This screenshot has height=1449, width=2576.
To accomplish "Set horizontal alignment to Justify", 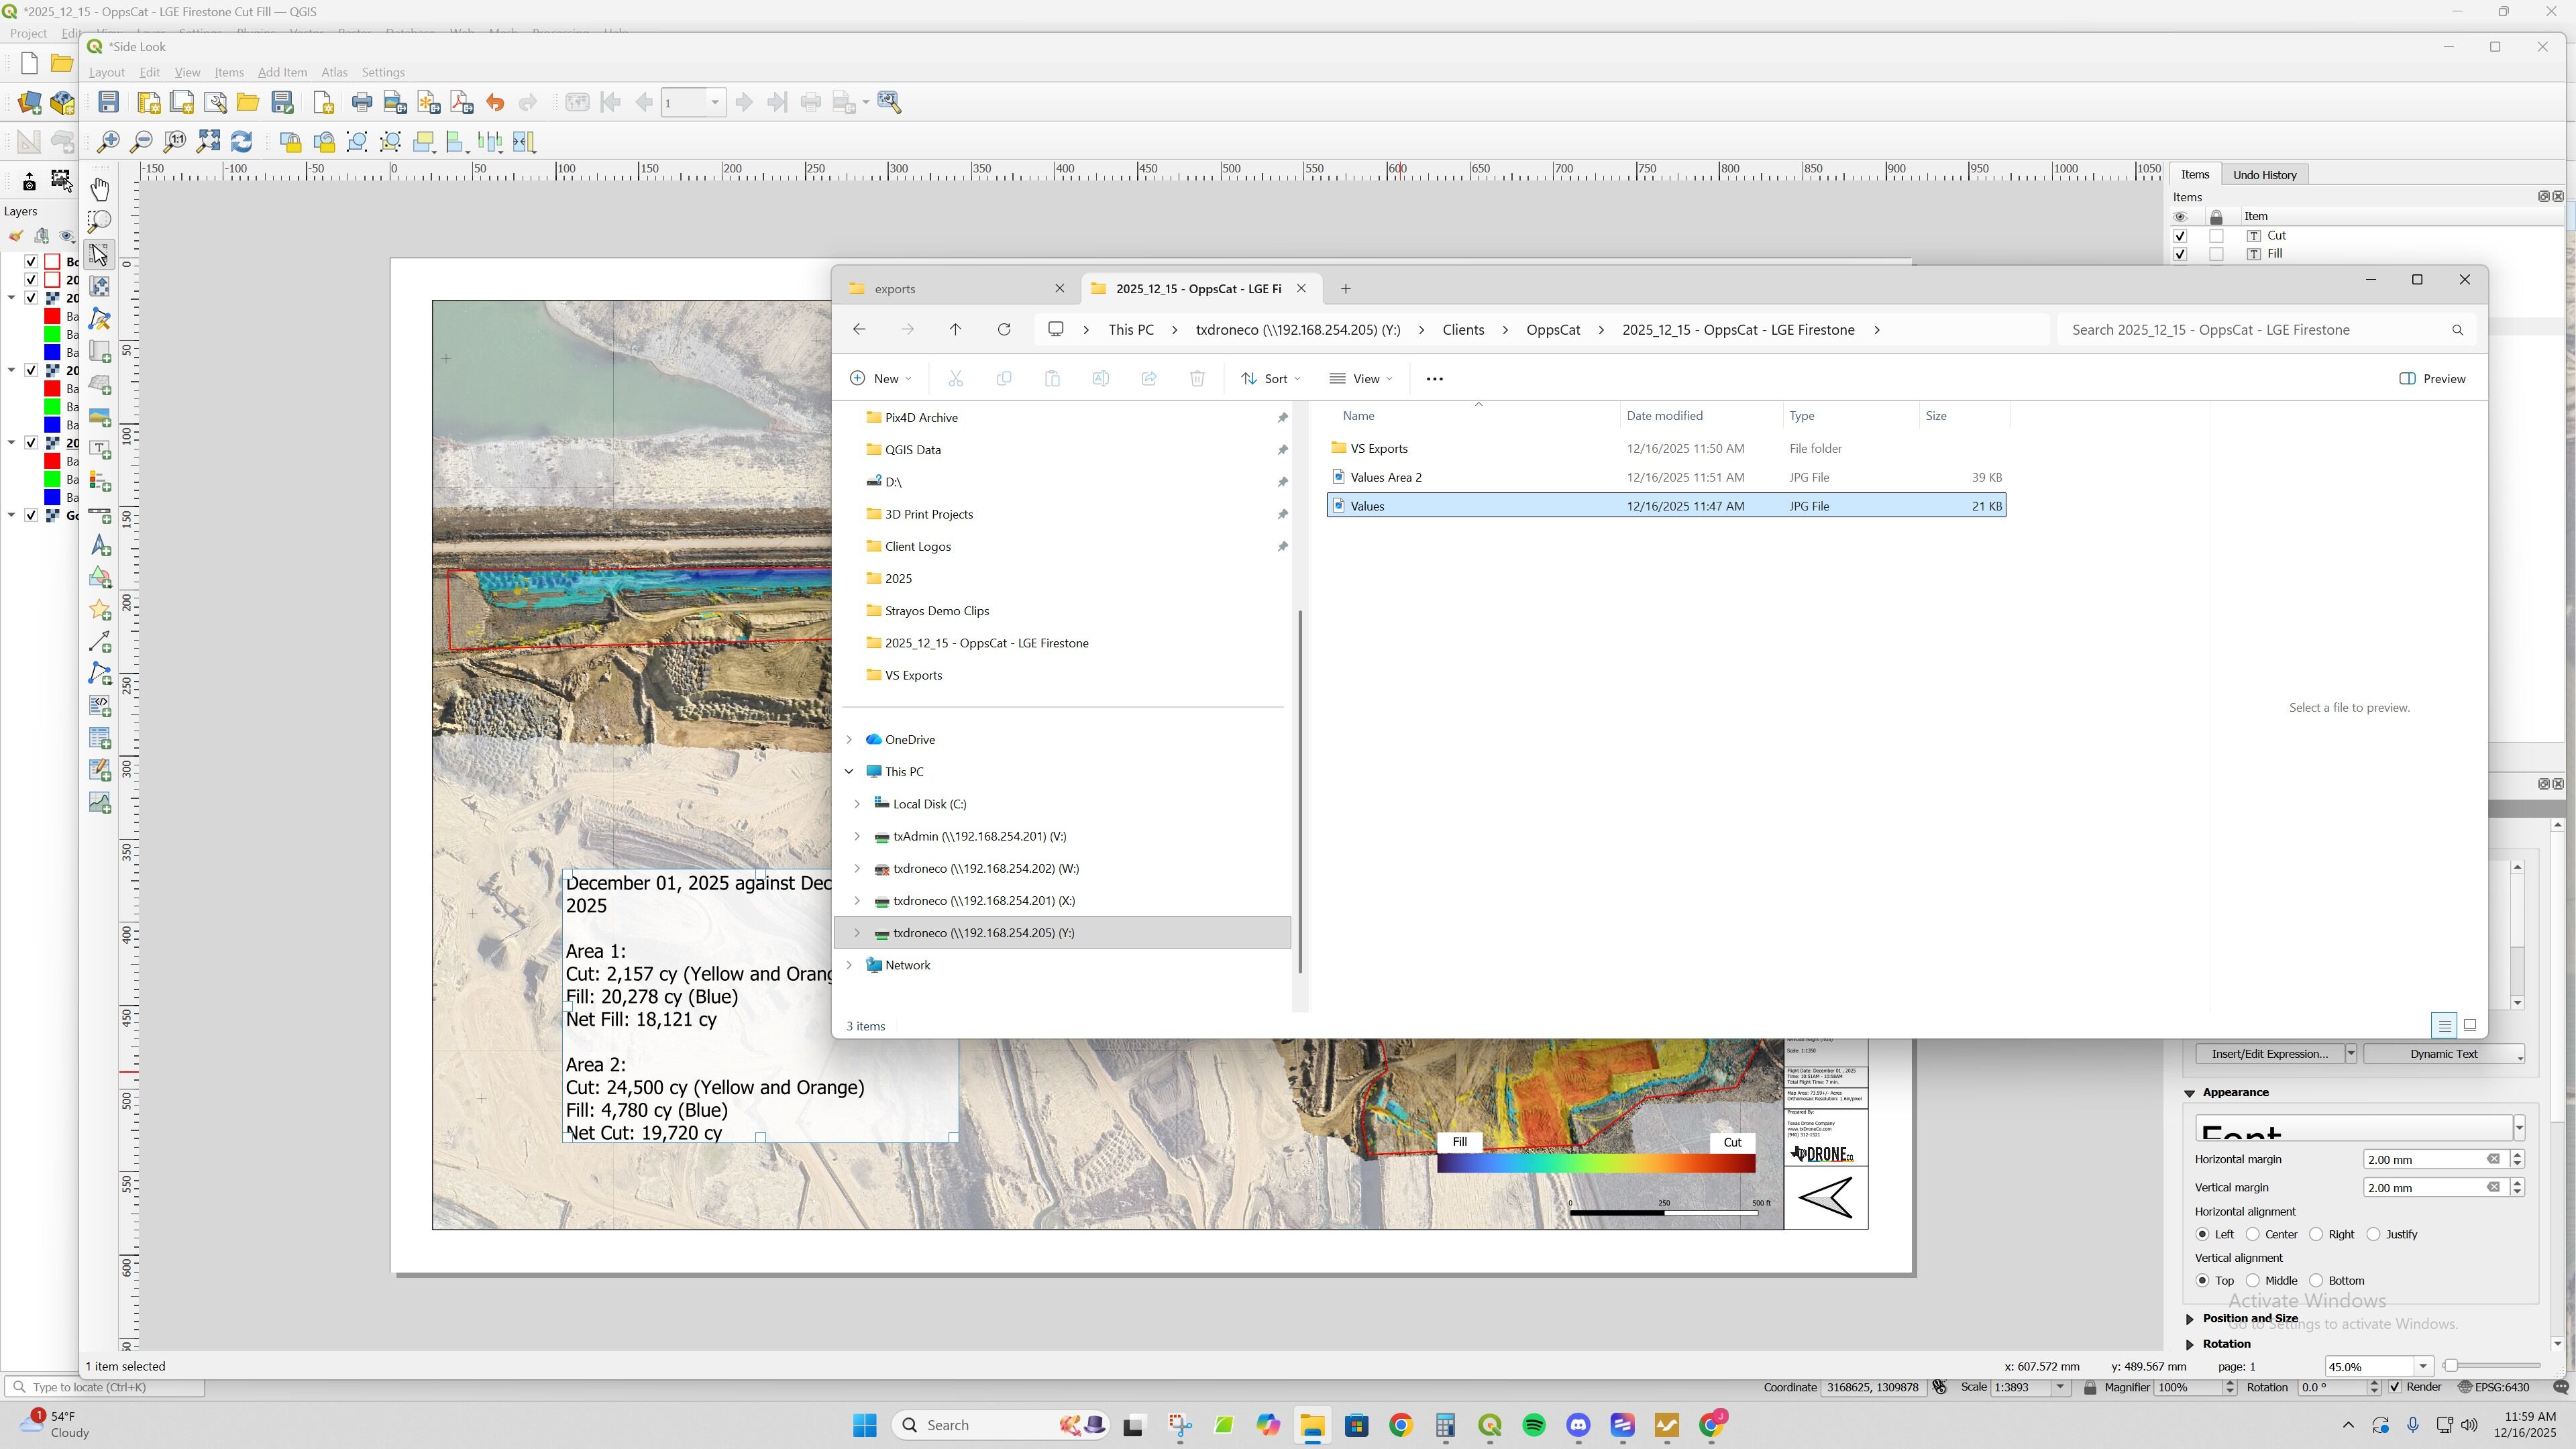I will click(2373, 1235).
